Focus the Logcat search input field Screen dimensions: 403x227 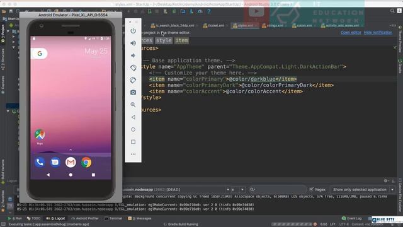[x=278, y=190]
